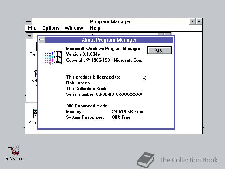Viewport: 225px width, 169px height.
Task: Open the Options menu
Action: 51,28
